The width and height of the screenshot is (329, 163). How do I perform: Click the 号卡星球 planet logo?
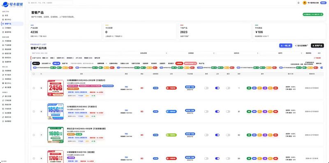[5, 4]
